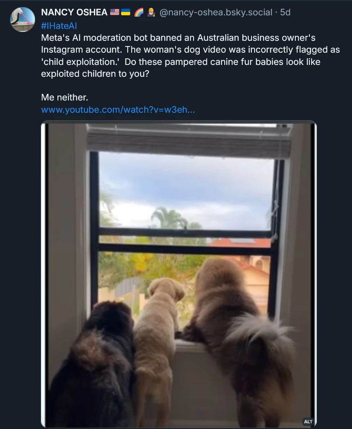Click the window blind atop the photo
Screen dimensions: 352x429
click(x=189, y=141)
